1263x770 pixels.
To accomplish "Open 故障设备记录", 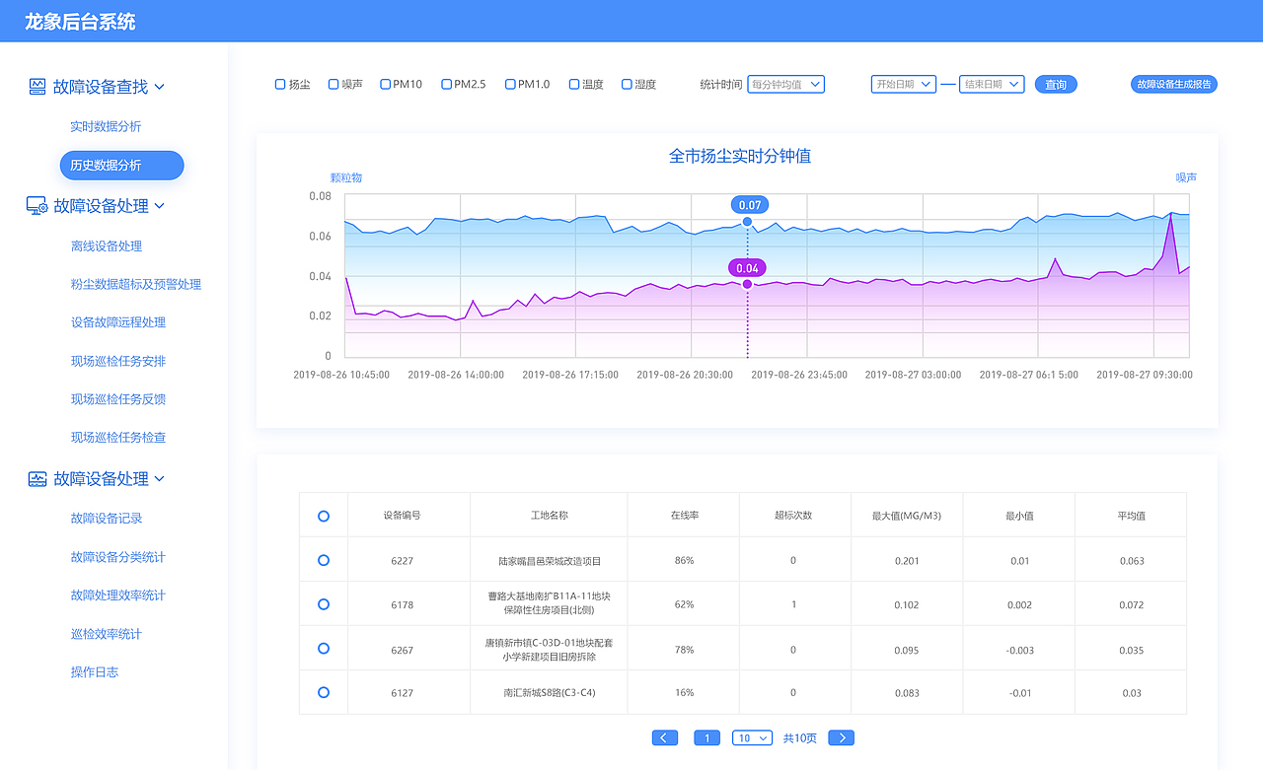I will pos(107,519).
